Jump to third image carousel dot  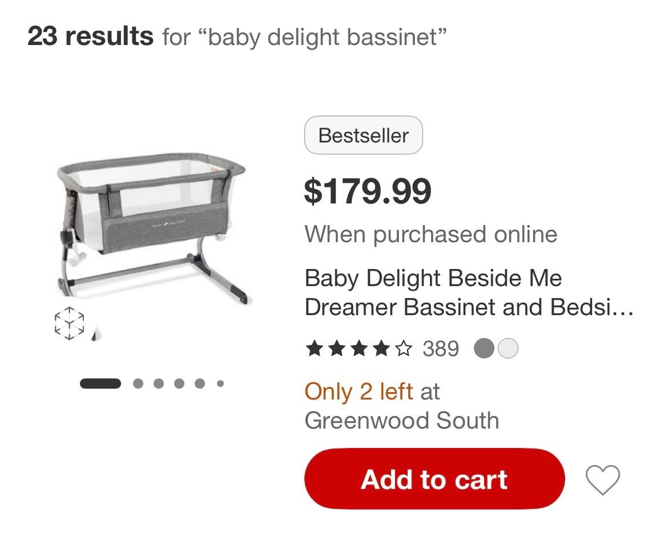point(159,384)
